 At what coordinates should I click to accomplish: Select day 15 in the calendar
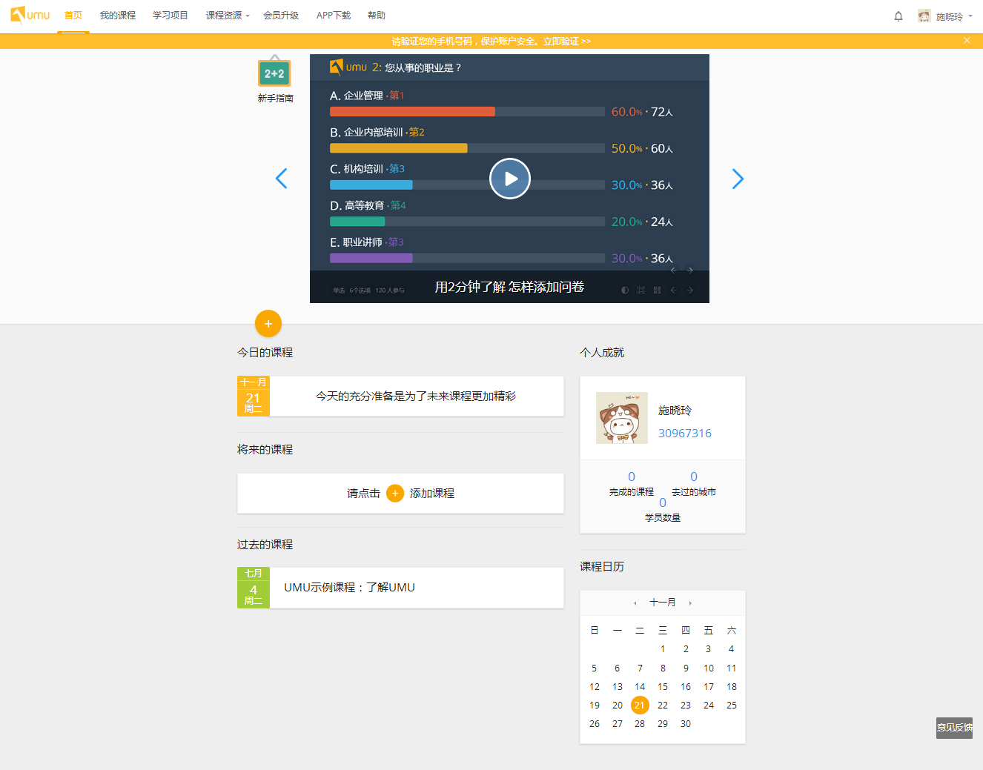(x=663, y=687)
